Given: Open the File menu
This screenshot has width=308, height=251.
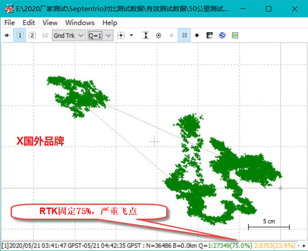Looking at the screenshot, I should tap(9, 23).
